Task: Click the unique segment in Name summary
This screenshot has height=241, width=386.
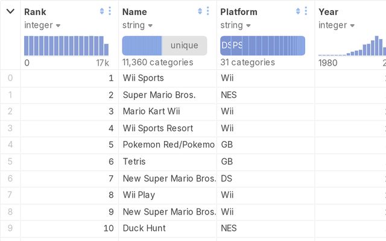Action: tap(184, 46)
